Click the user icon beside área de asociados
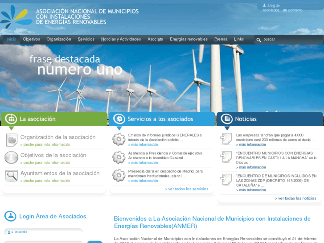Image resolution: width=324 pixels, height=243 pixels. coord(264,5)
